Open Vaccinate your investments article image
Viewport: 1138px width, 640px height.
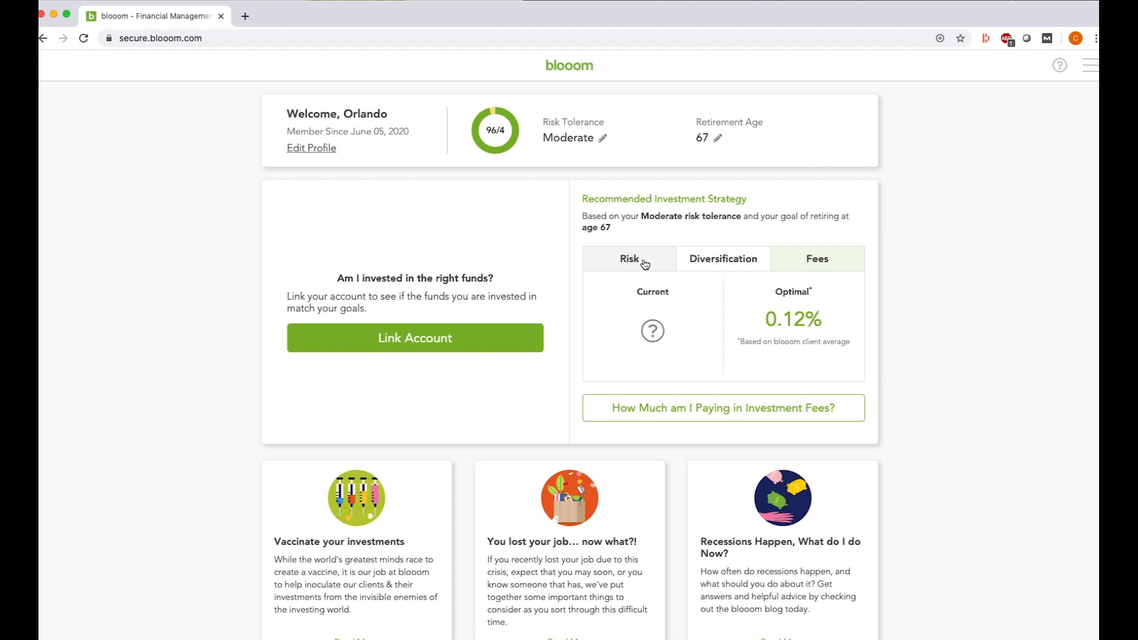[x=356, y=498]
